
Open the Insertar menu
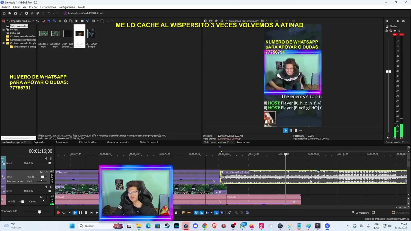(33, 7)
